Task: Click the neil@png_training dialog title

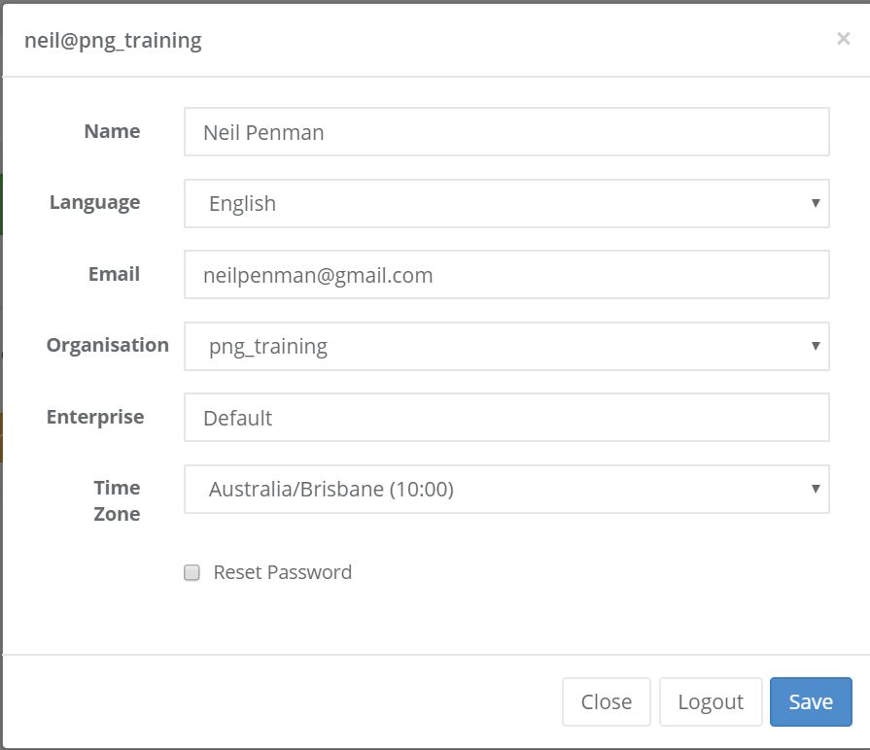Action: tap(113, 41)
